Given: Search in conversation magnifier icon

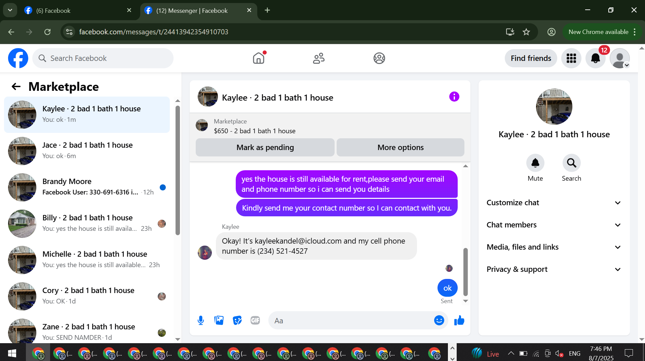Looking at the screenshot, I should point(571,163).
